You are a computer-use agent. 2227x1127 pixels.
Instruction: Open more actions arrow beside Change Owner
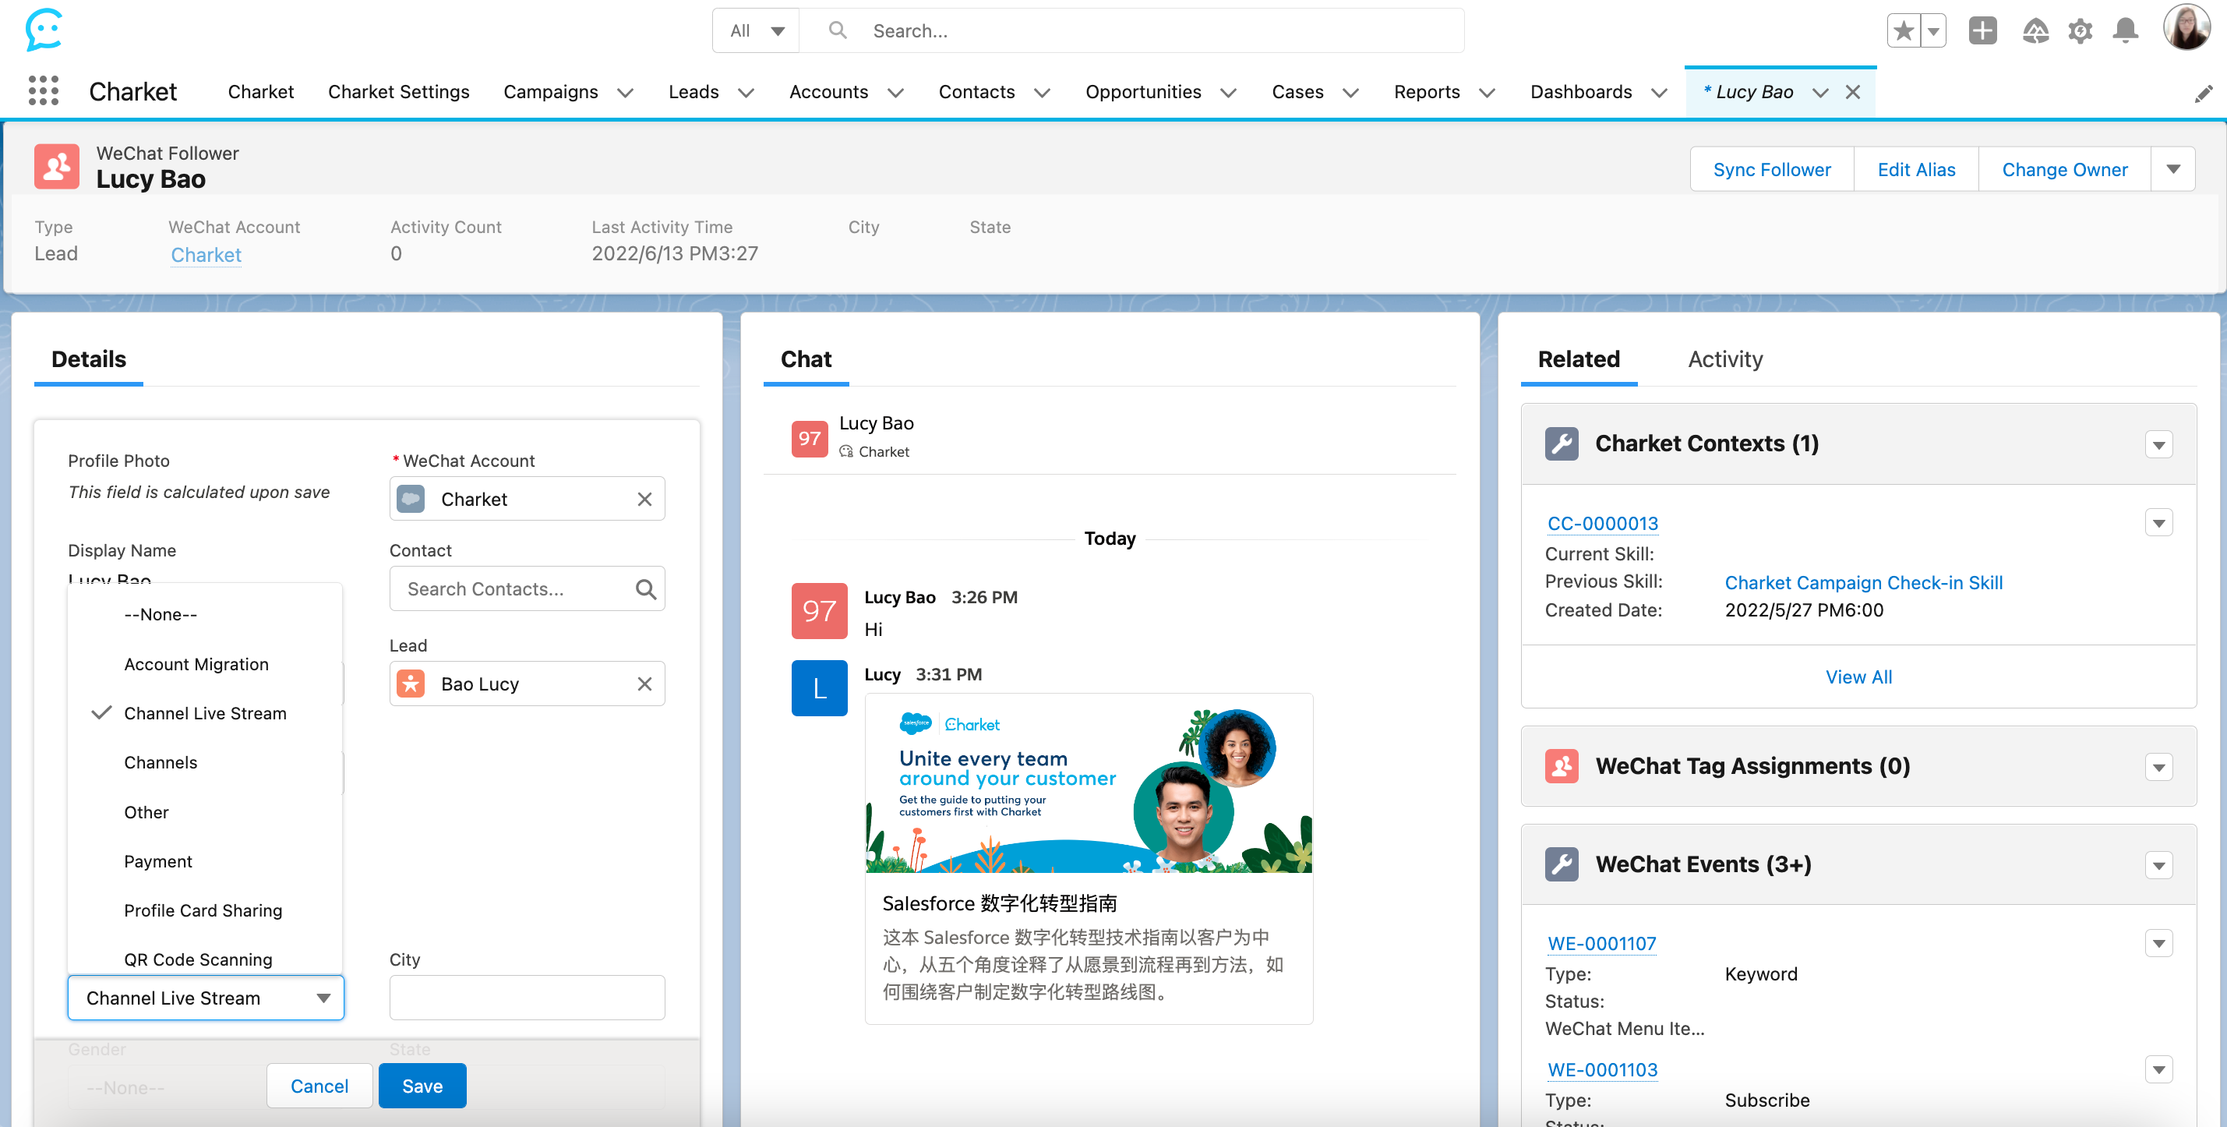(2172, 170)
